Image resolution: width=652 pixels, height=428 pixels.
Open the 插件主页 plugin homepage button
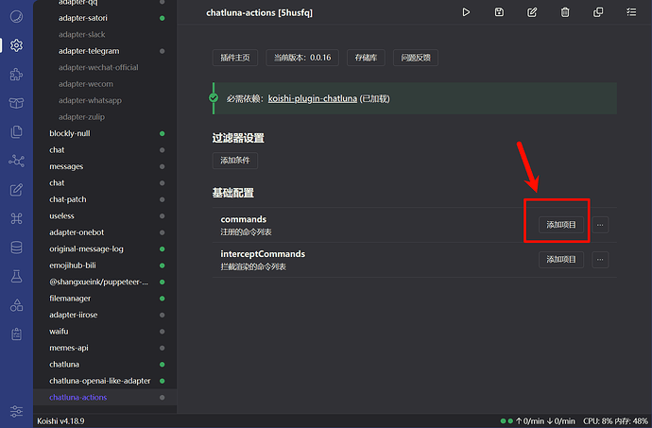[234, 58]
